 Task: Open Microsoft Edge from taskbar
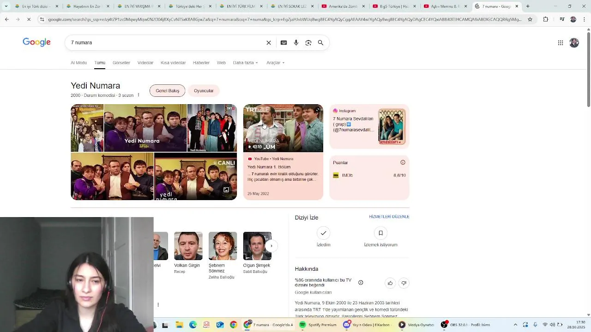[193, 325]
